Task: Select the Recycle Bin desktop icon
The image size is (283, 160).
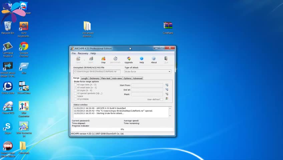Action: (x=8, y=26)
